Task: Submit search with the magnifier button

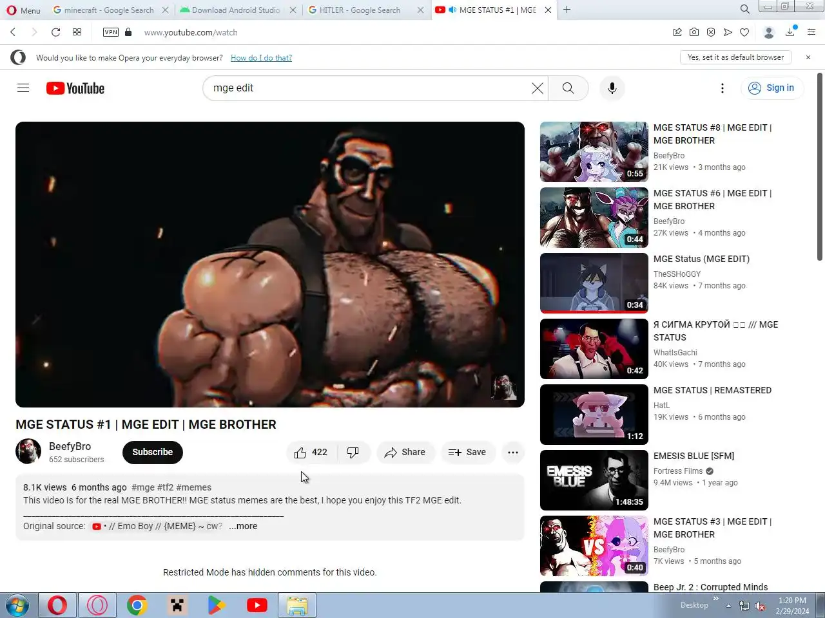Action: 568,88
